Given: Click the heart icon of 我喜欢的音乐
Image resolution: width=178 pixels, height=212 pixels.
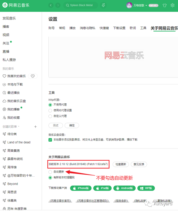Looking at the screenshot, I should coord(4,76).
